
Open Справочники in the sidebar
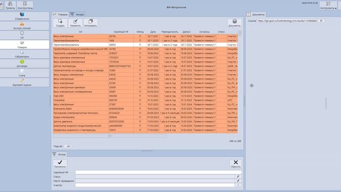22,17
